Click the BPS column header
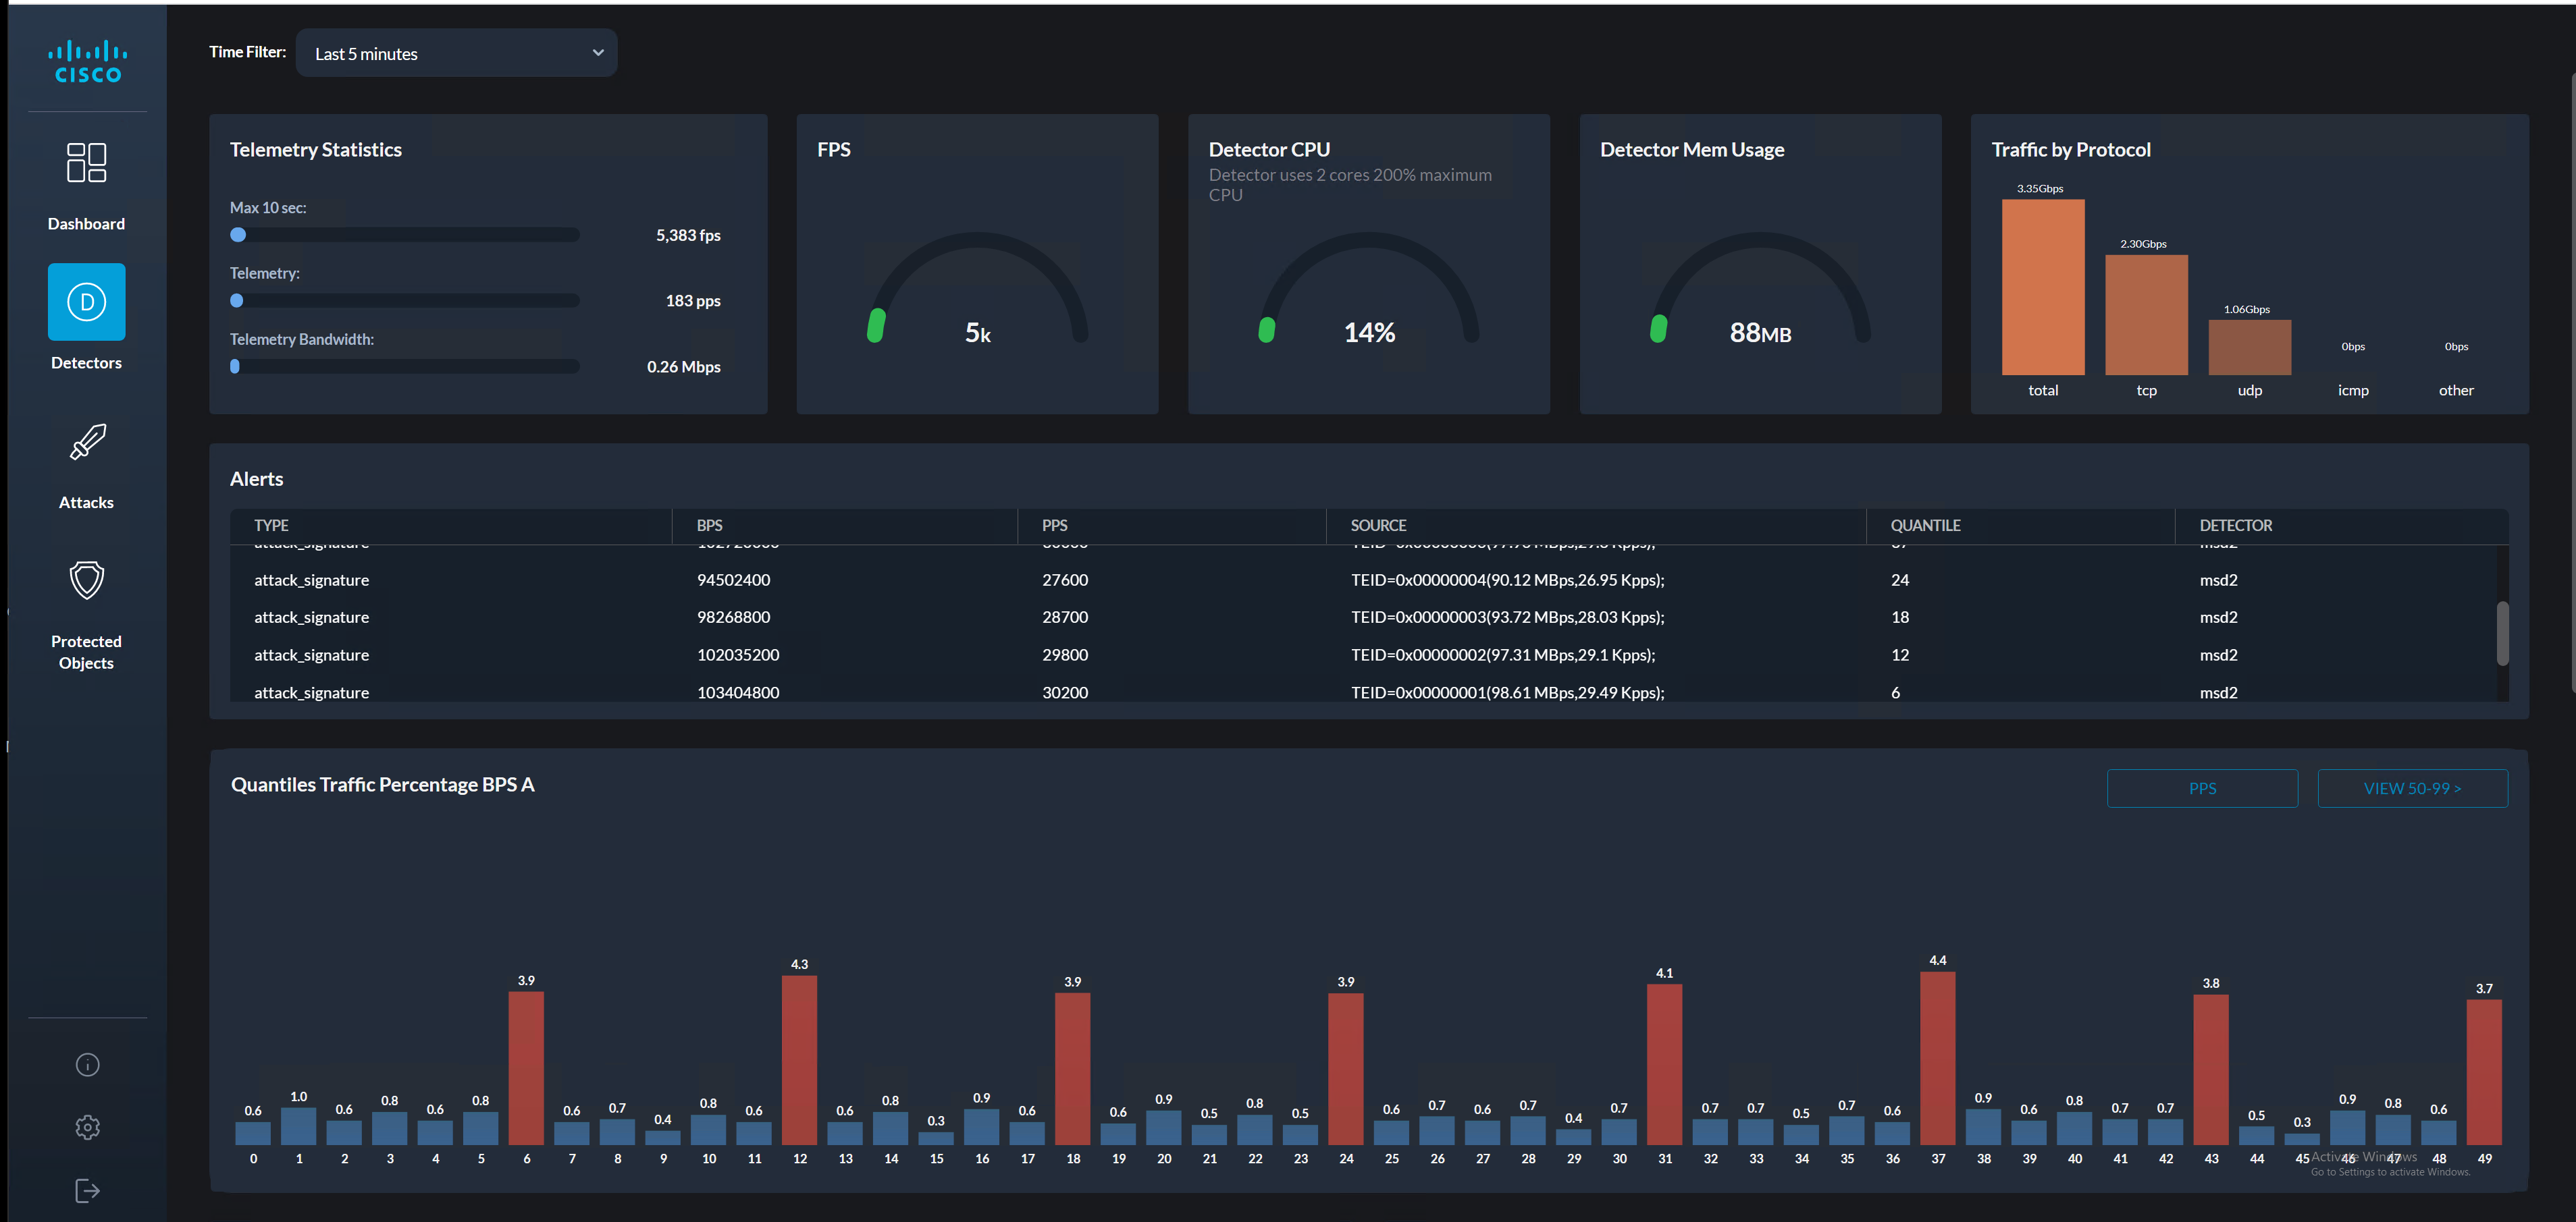The height and width of the screenshot is (1222, 2576). [x=709, y=526]
